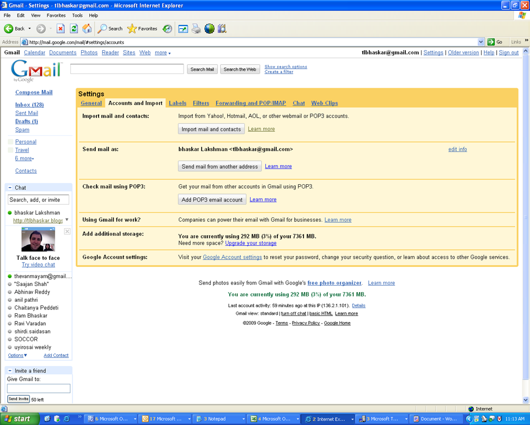This screenshot has height=425, width=530.
Task: Click the Travel label color box
Action: pos(10,150)
